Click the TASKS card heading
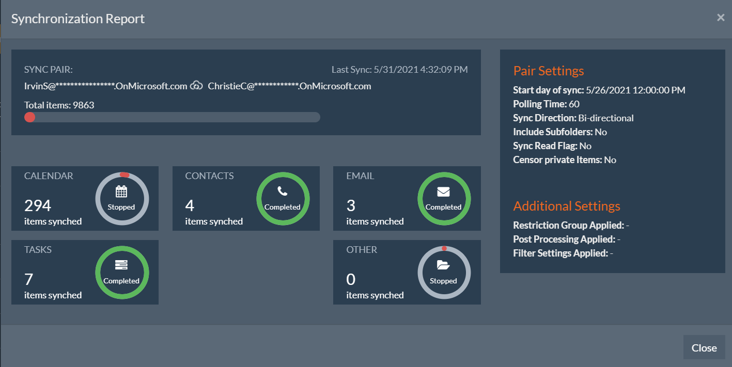The image size is (732, 367). [x=38, y=250]
